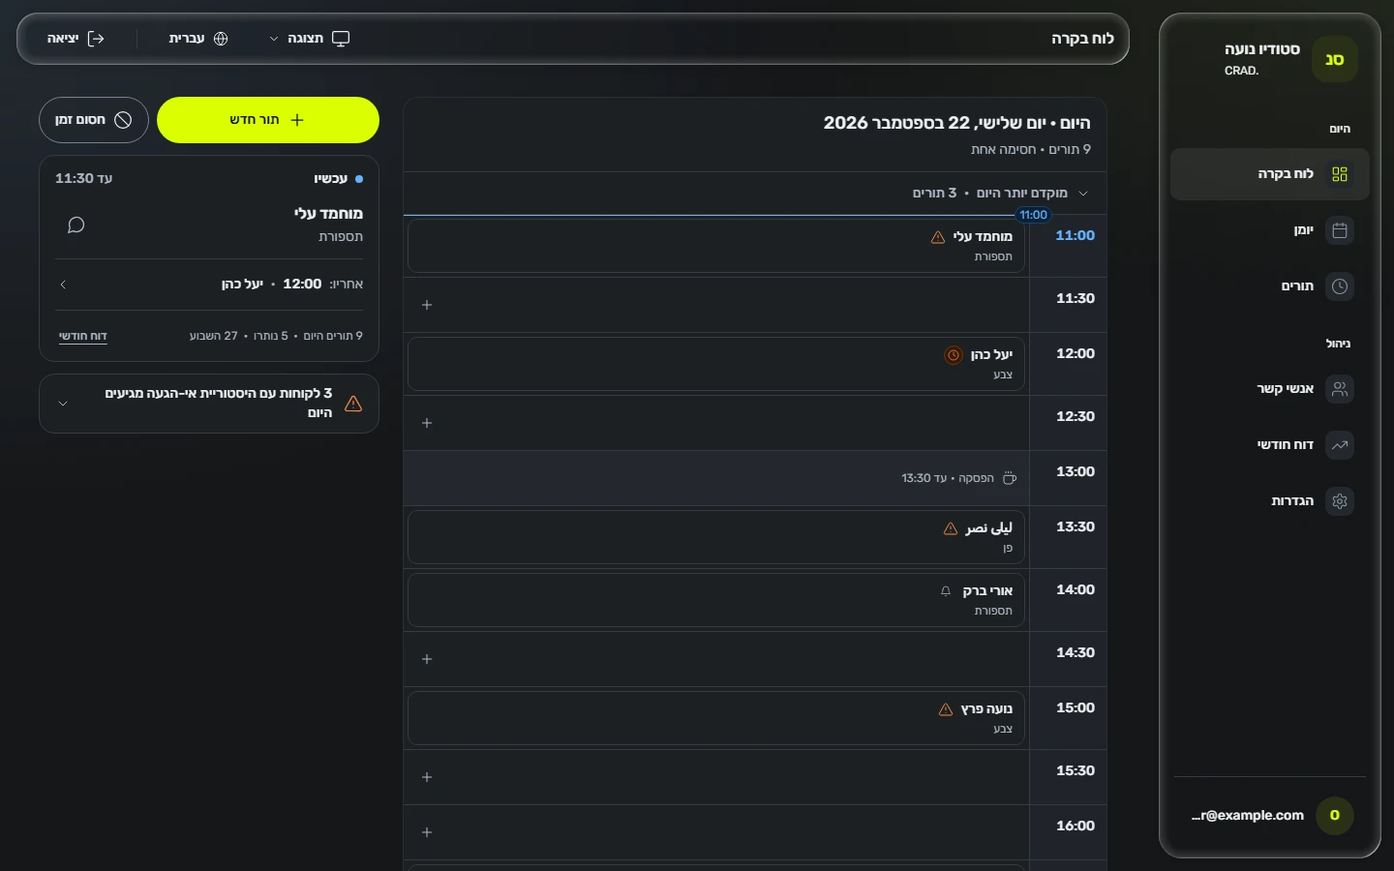
Task: Click the orange clock icon beside יעל כהן
Action: pyautogui.click(x=954, y=355)
